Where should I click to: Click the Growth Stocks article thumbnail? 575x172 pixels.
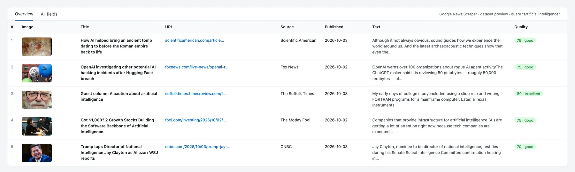[37, 126]
